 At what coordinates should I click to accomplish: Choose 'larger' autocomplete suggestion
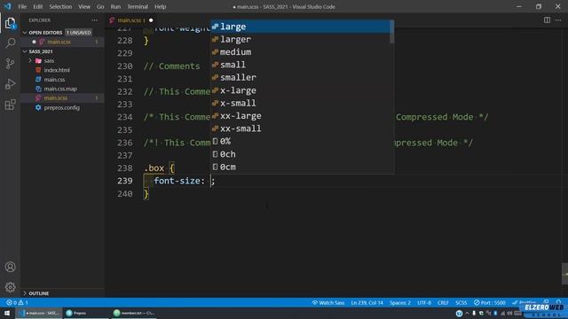pyautogui.click(x=301, y=39)
